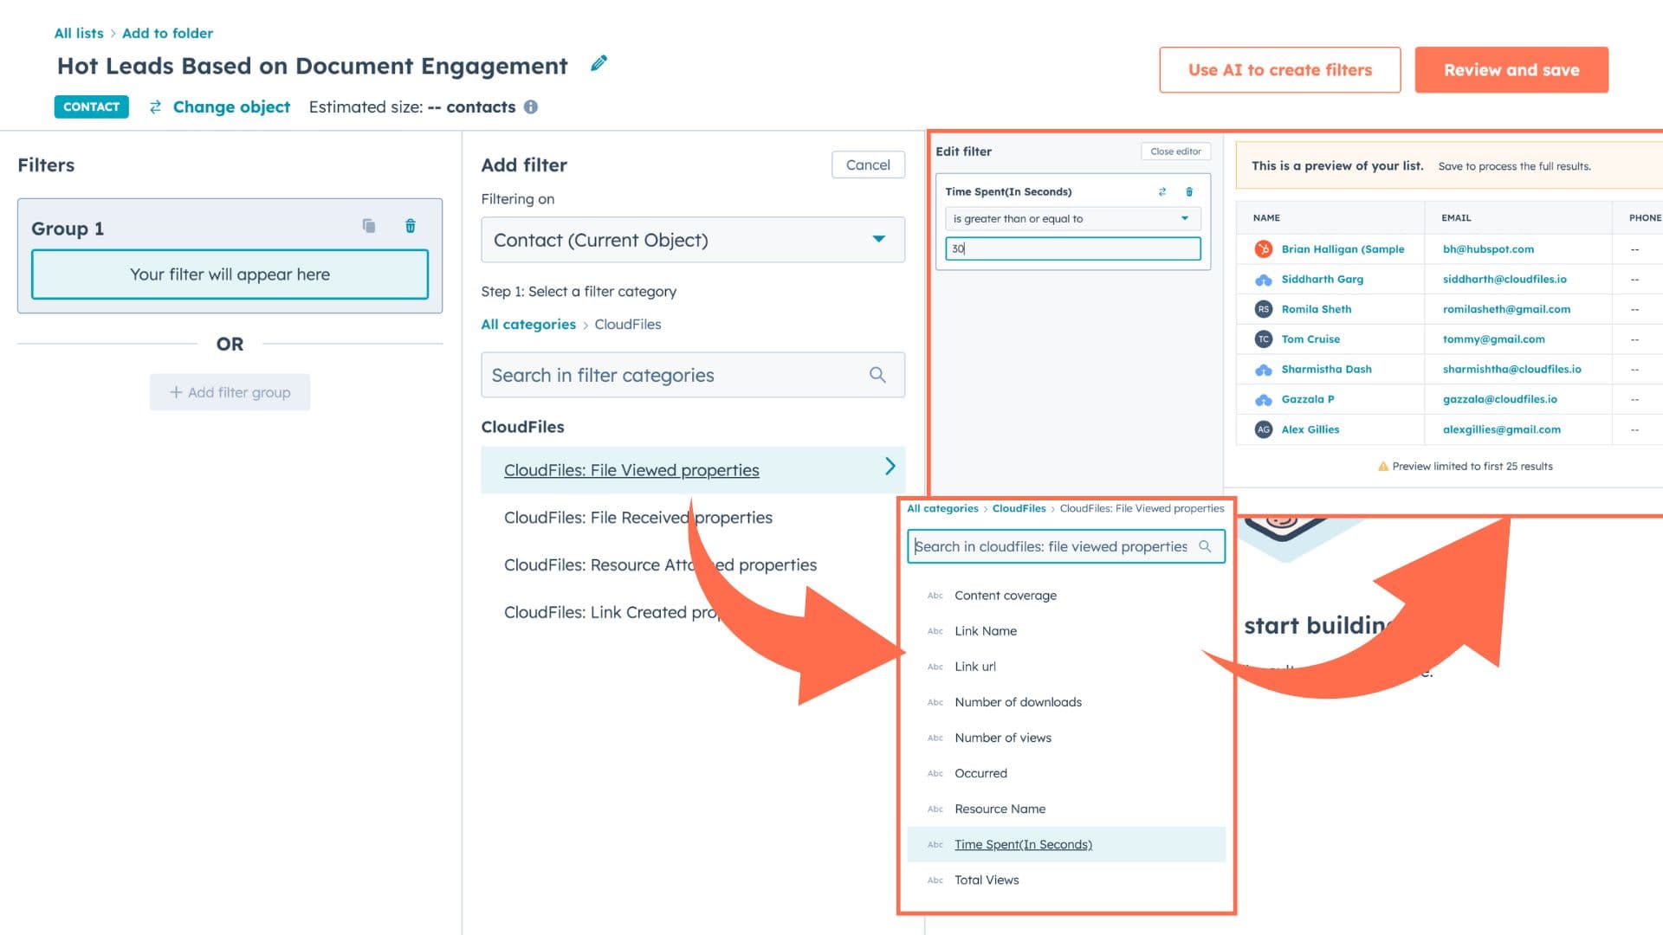Click the clone icon on Group 1

369,226
